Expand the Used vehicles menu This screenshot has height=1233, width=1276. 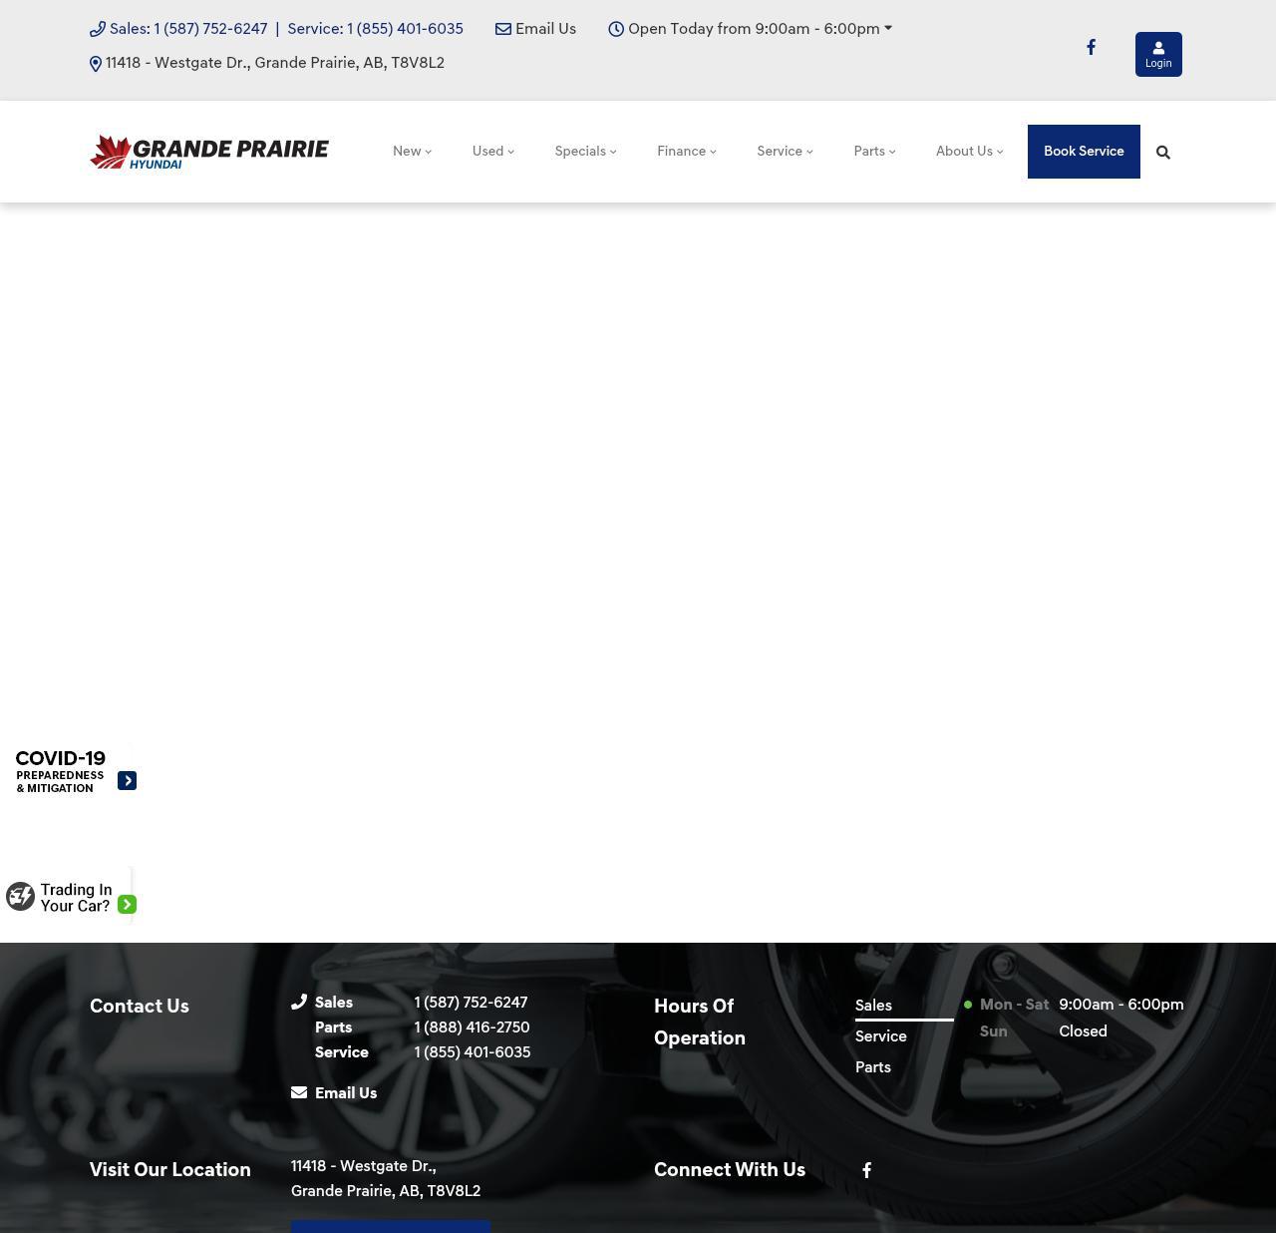point(492,152)
